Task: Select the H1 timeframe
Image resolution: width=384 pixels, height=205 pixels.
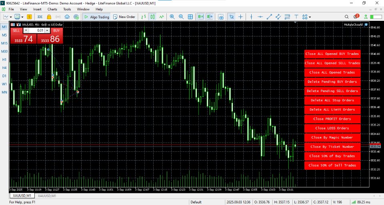Action: tap(4, 60)
